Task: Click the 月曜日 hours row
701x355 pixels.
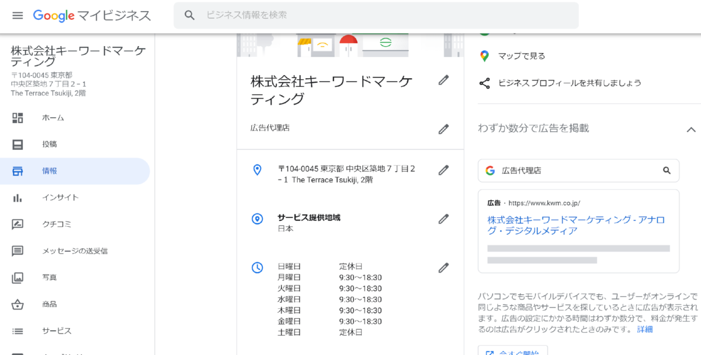Action: pyautogui.click(x=329, y=277)
